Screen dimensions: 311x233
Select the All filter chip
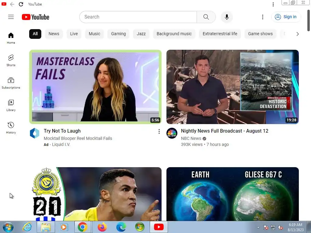(35, 34)
